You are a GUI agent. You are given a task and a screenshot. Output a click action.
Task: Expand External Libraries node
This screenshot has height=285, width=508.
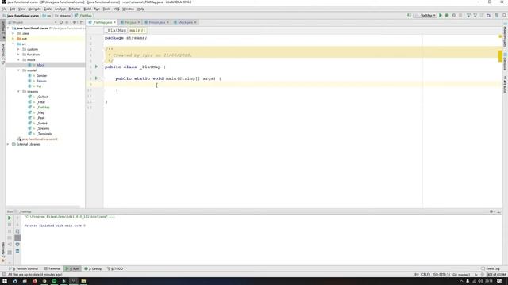[x=9, y=144]
